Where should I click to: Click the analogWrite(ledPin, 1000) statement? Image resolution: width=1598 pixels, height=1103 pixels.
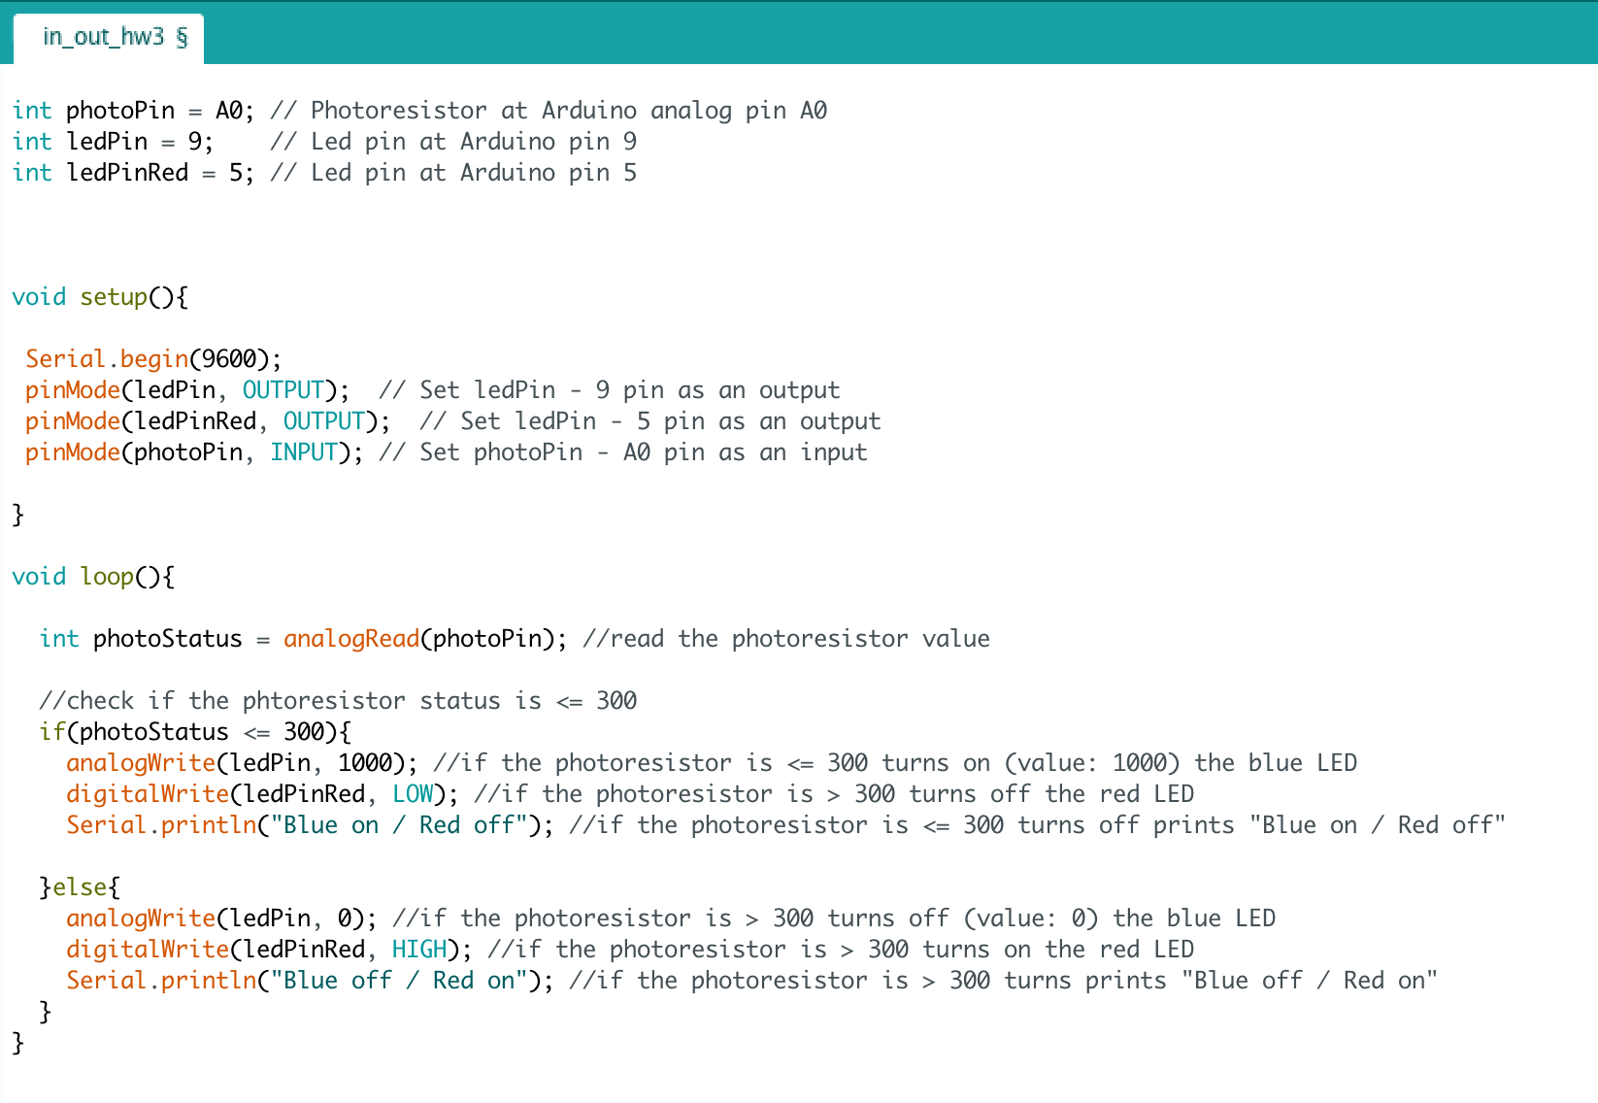tap(241, 763)
